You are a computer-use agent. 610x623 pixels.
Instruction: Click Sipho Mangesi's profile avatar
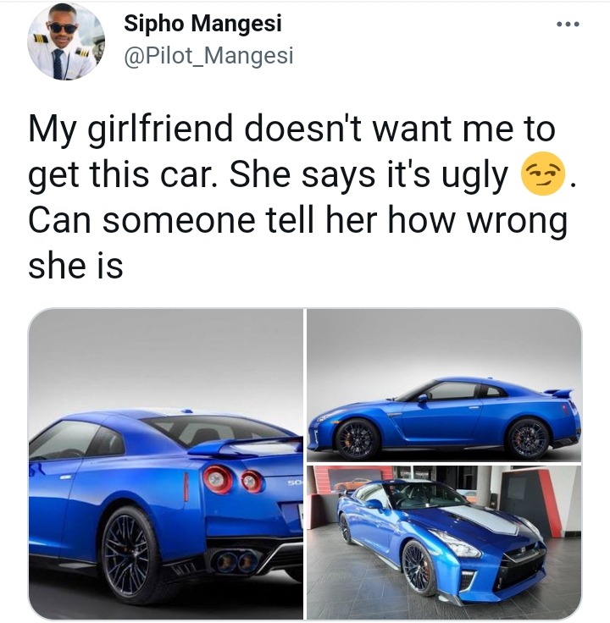66,41
